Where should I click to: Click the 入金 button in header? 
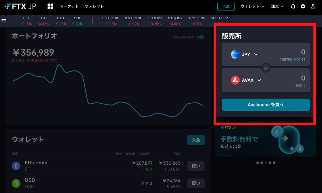226,6
